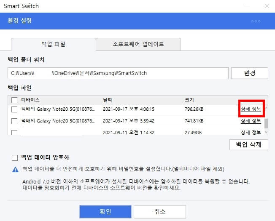Viewport: 275px width, 221px height.
Task: Click the size value 741.81KB
Action: (x=194, y=121)
